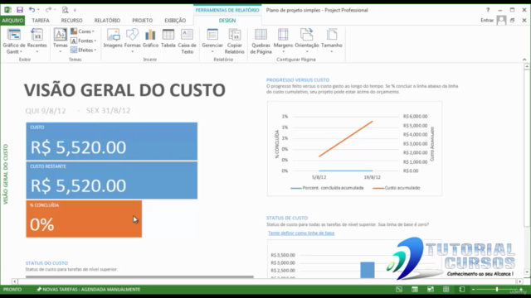The image size is (531, 298).
Task: Expand the undo history dropdown arrow
Action: pos(38,10)
